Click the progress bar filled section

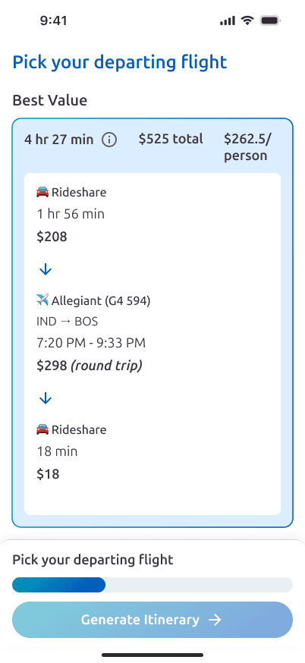[59, 585]
